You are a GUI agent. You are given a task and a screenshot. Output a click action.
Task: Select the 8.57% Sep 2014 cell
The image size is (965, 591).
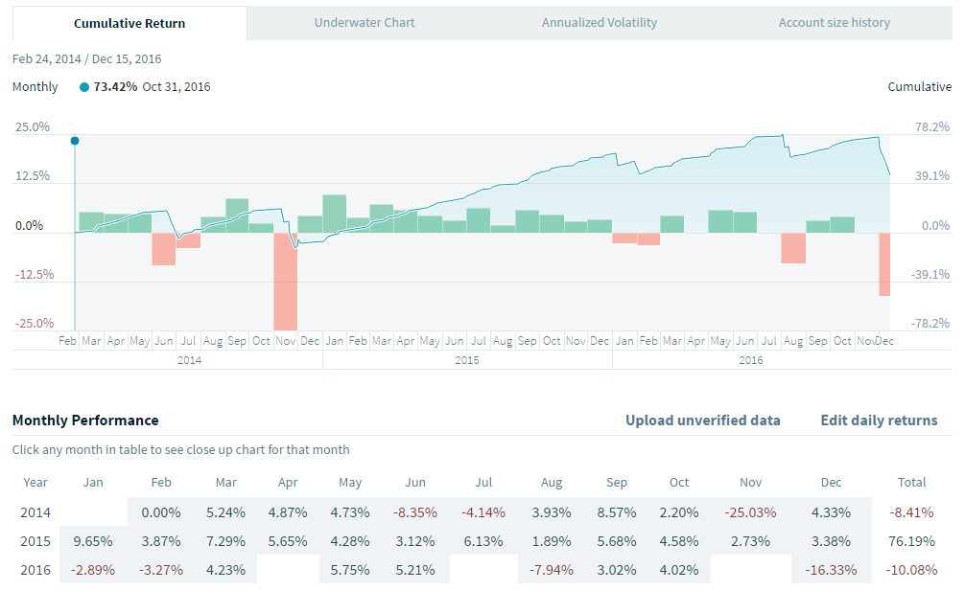[616, 512]
